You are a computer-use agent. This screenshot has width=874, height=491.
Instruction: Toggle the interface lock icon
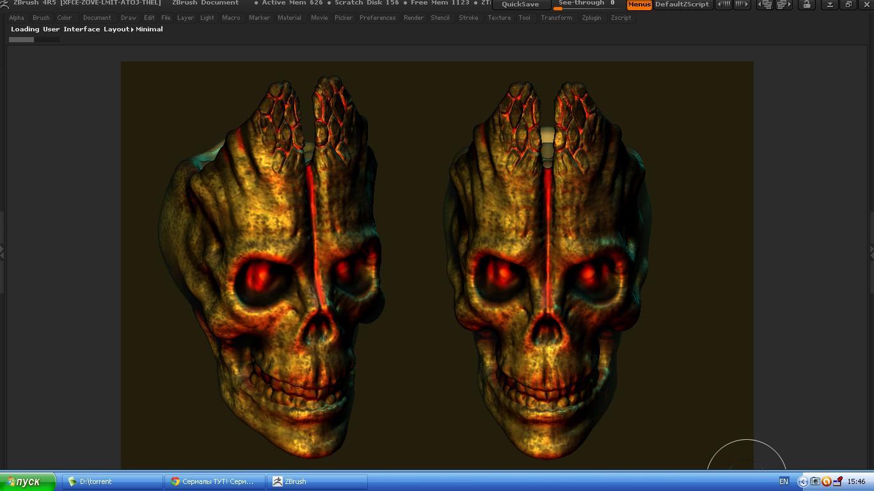(x=807, y=4)
